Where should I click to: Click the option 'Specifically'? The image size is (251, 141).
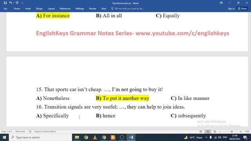53,116
